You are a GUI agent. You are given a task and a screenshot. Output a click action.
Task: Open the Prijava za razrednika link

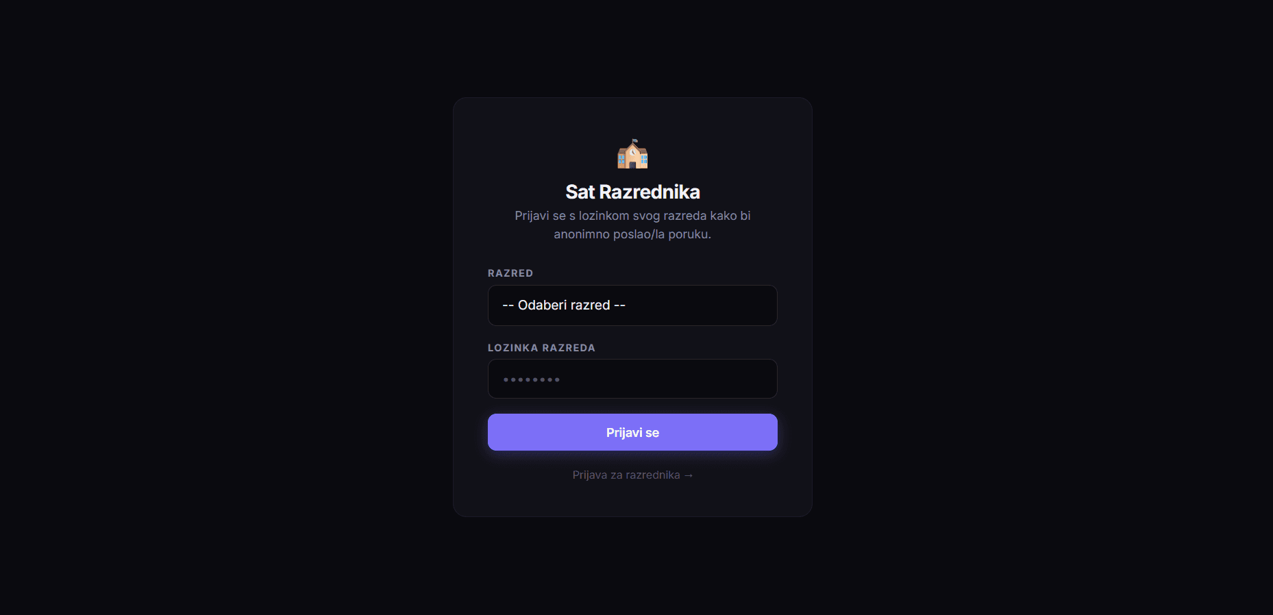click(x=632, y=475)
